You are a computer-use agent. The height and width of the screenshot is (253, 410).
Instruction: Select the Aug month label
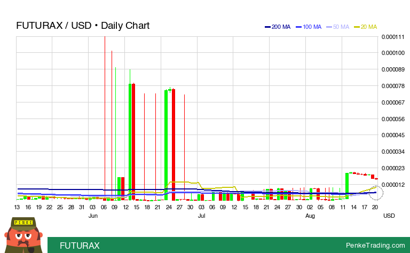[x=310, y=216]
